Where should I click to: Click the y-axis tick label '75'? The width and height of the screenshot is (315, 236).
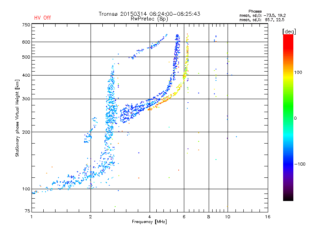[27, 211]
